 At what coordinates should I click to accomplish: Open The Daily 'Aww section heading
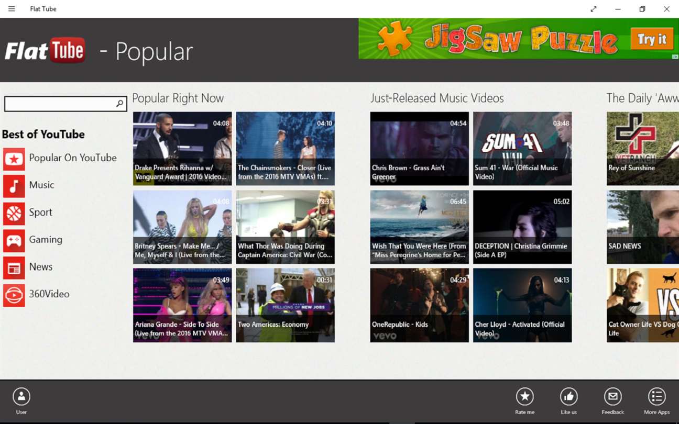point(642,98)
